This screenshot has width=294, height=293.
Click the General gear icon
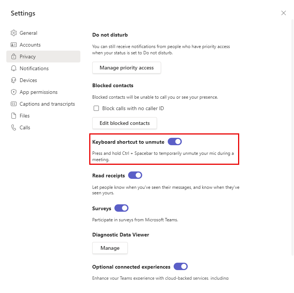pos(14,33)
